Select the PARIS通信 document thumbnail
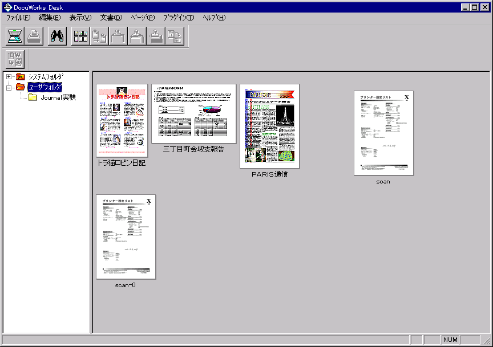Image resolution: width=493 pixels, height=347 pixels. pos(269,126)
